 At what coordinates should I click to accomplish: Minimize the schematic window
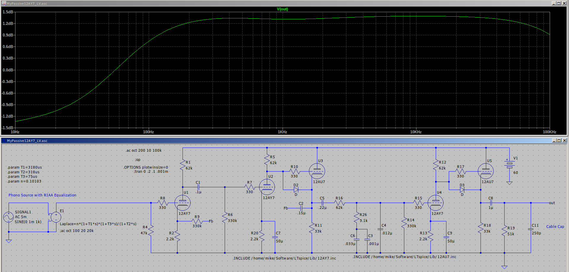[x=554, y=140]
